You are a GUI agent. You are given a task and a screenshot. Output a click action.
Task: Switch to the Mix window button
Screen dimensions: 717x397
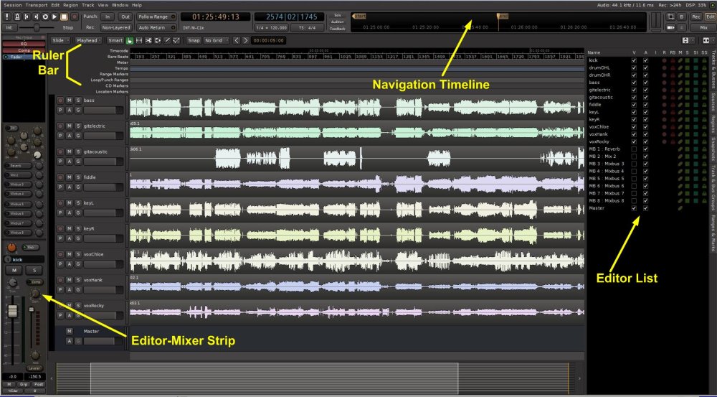(x=704, y=27)
